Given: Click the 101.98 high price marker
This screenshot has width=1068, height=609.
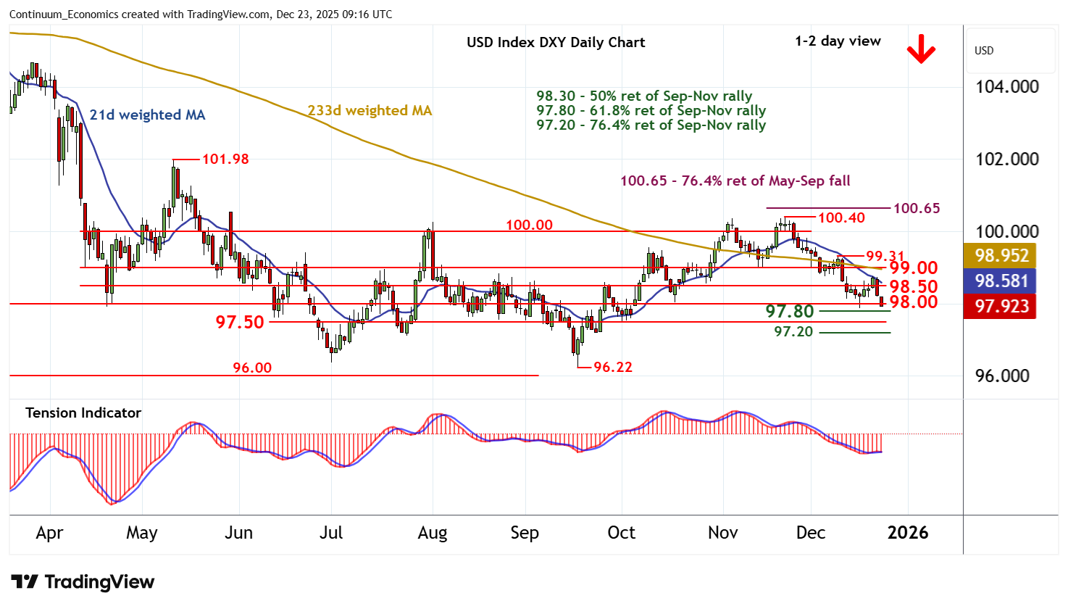Looking at the screenshot, I should coord(225,159).
